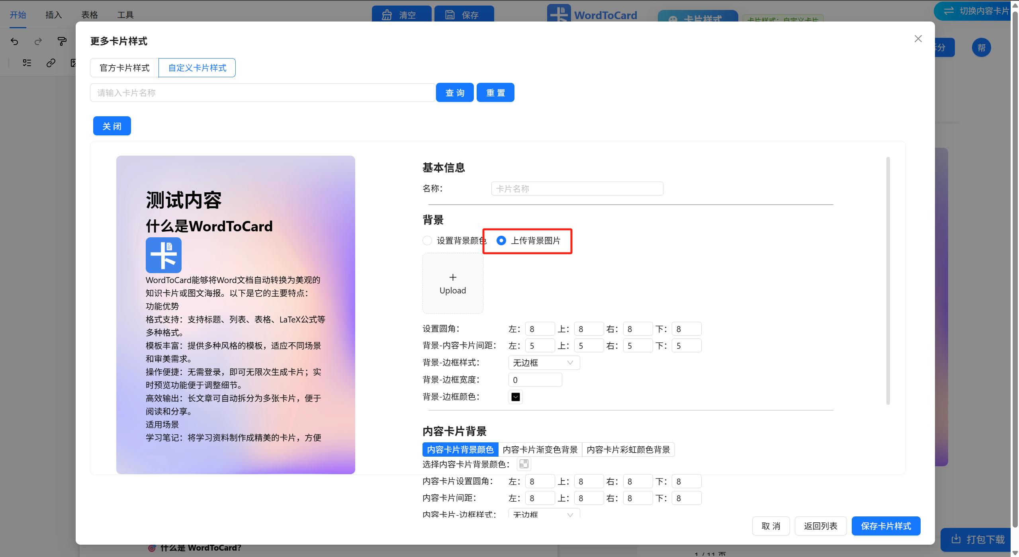Click the 帮 help circle button
Screen dimensions: 1019x557
981,48
